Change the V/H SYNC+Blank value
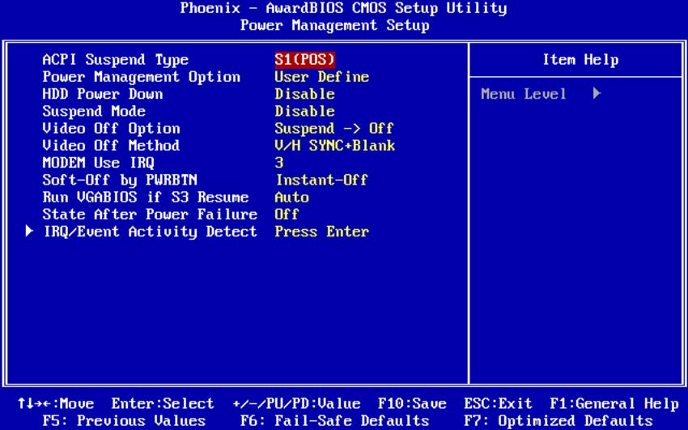 335,146
